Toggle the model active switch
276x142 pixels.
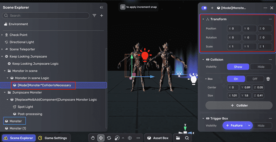(x=204, y=8)
